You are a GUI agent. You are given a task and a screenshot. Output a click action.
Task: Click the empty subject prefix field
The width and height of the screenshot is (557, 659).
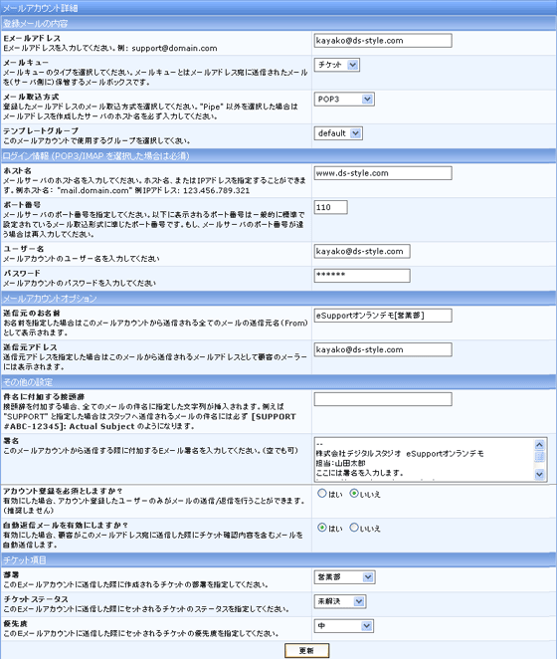pos(383,399)
